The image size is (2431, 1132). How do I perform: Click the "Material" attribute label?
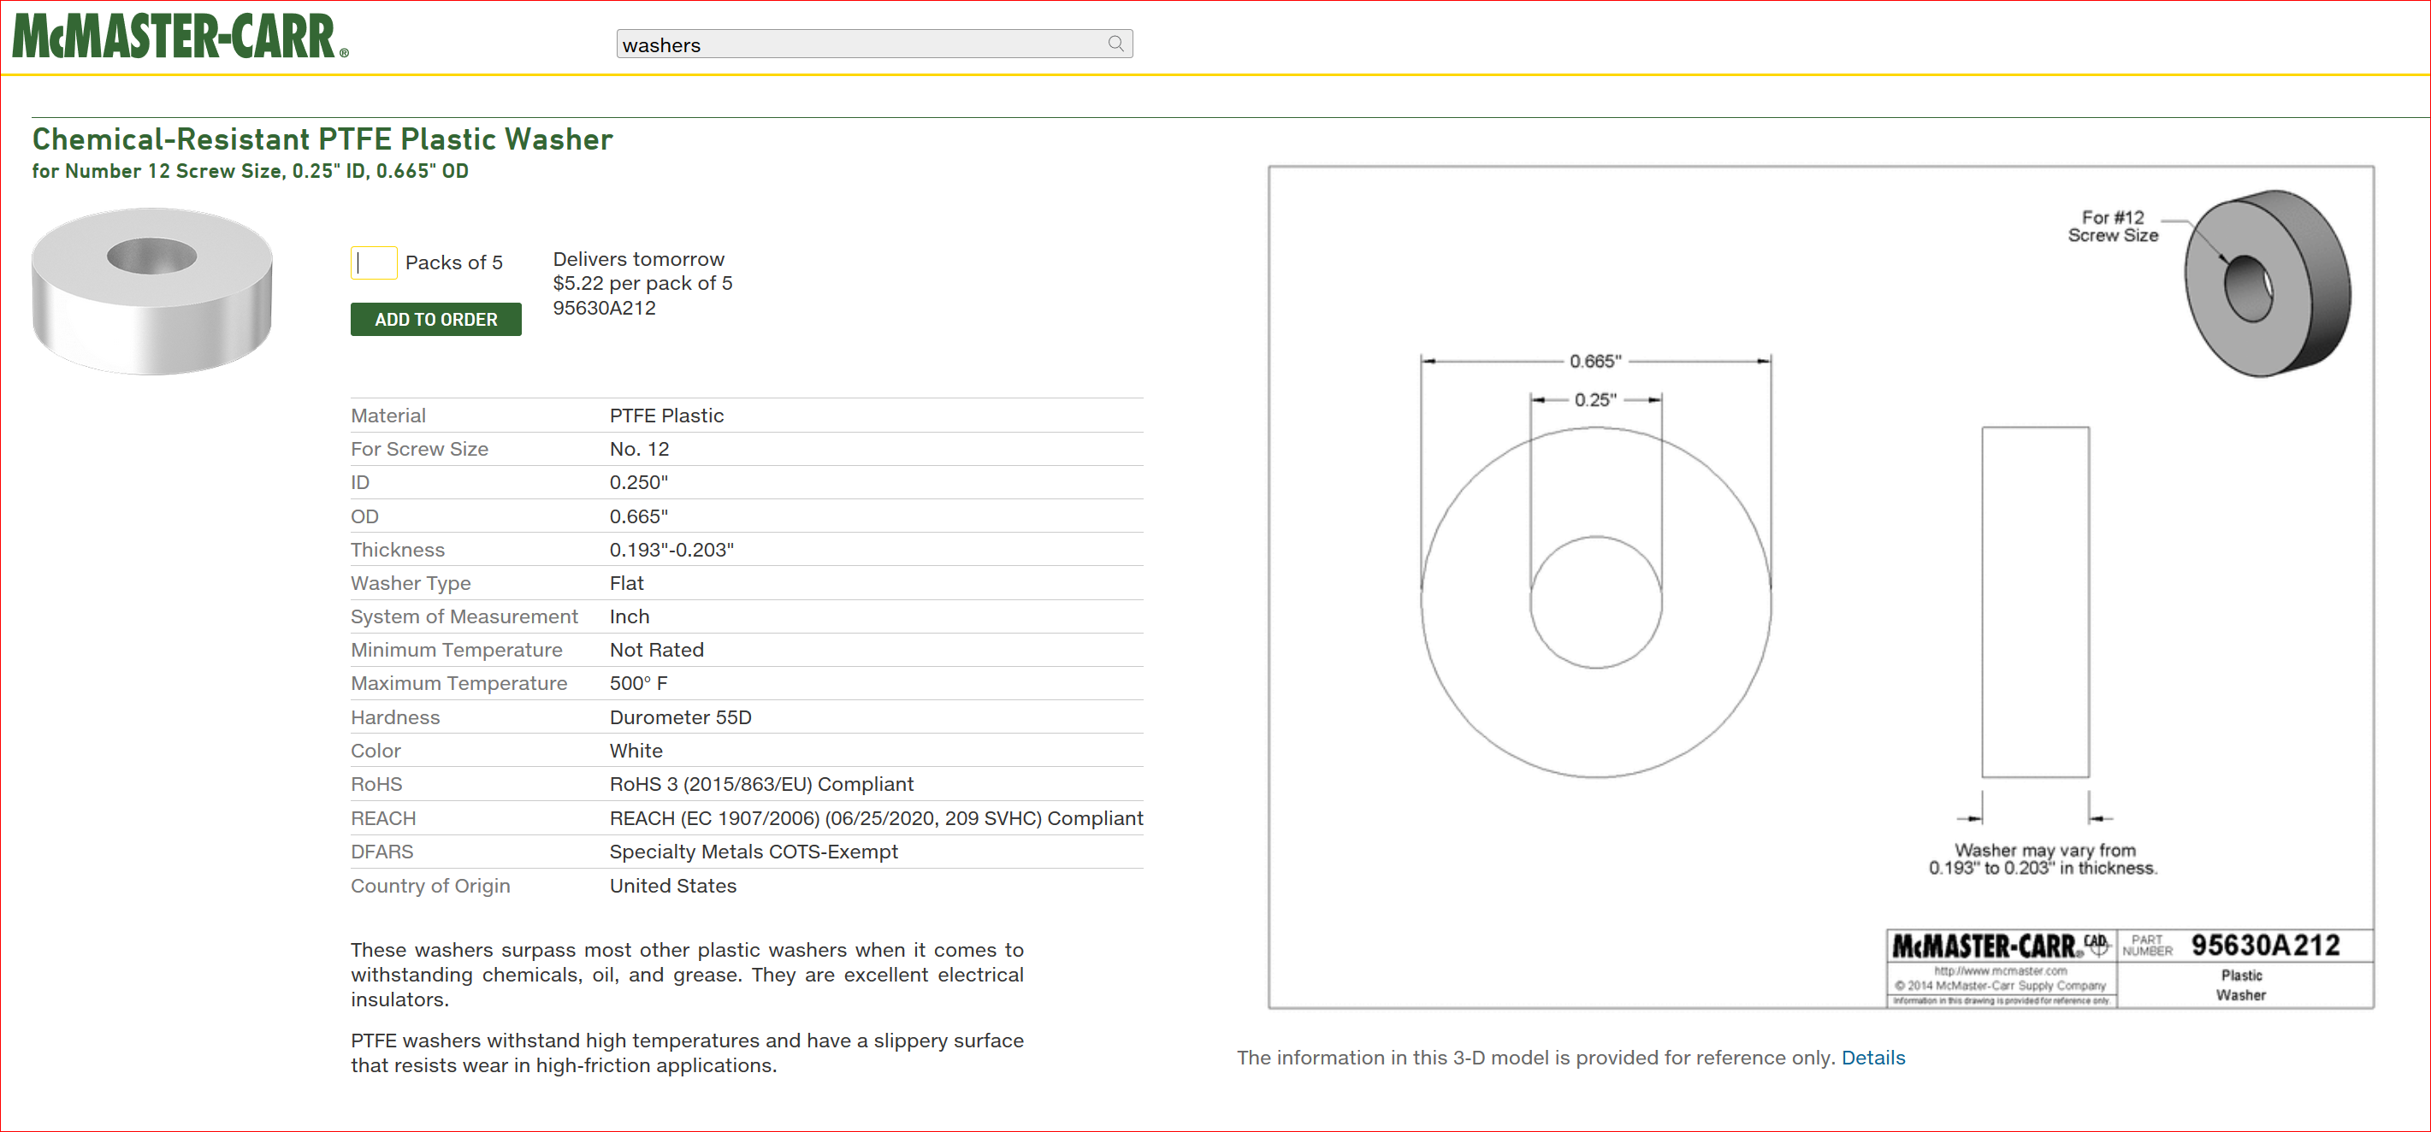click(x=387, y=415)
